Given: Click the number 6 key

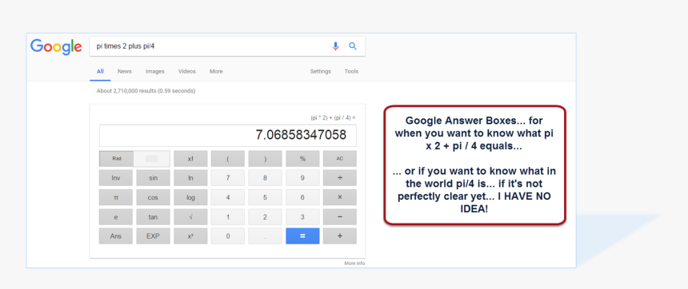Looking at the screenshot, I should [302, 197].
